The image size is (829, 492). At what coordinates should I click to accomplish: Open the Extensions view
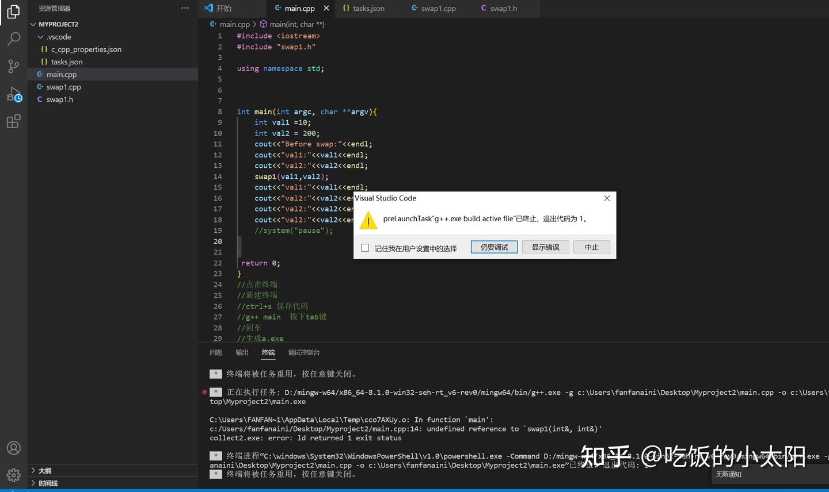coord(13,121)
